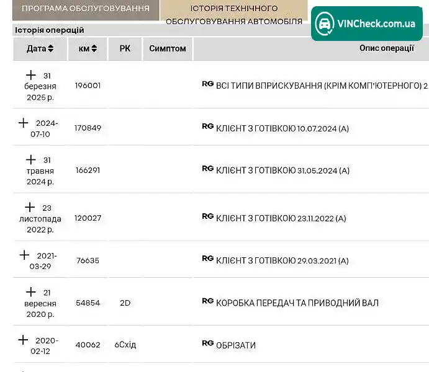Image resolution: width=429 pixels, height=372 pixels.
Task: Sort operations by км column arrows
Action: pos(94,48)
